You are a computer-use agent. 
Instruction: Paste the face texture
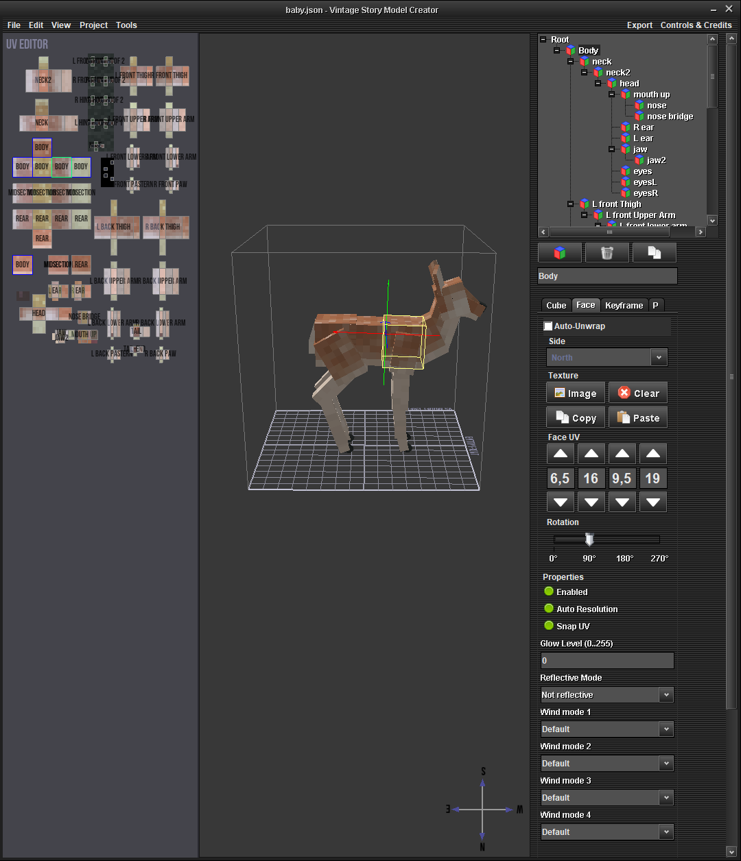(x=637, y=418)
